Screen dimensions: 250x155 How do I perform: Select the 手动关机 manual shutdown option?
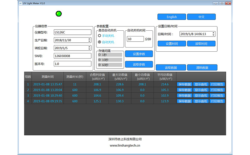tap(100, 35)
